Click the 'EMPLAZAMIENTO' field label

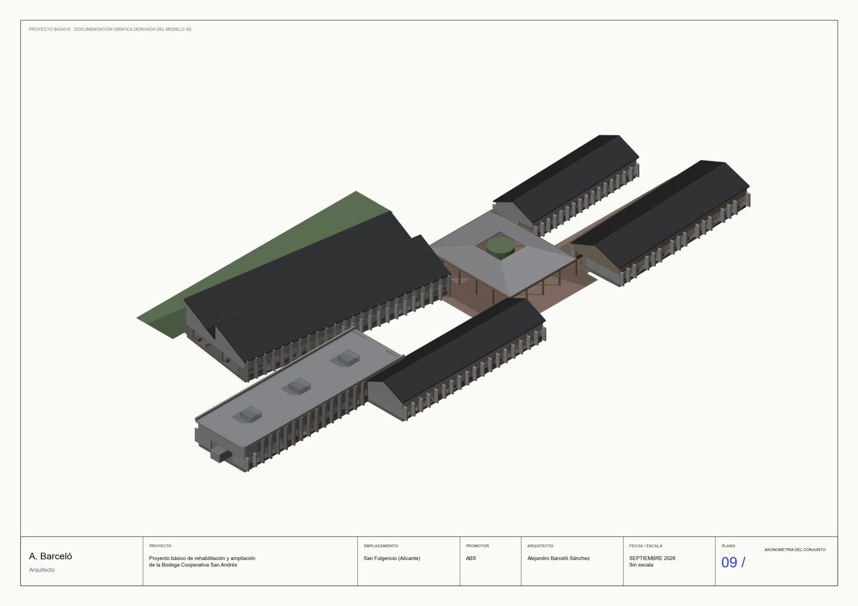[381, 546]
